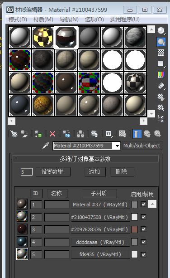
Task: Click the red X reset material icon
Action: 52,134
